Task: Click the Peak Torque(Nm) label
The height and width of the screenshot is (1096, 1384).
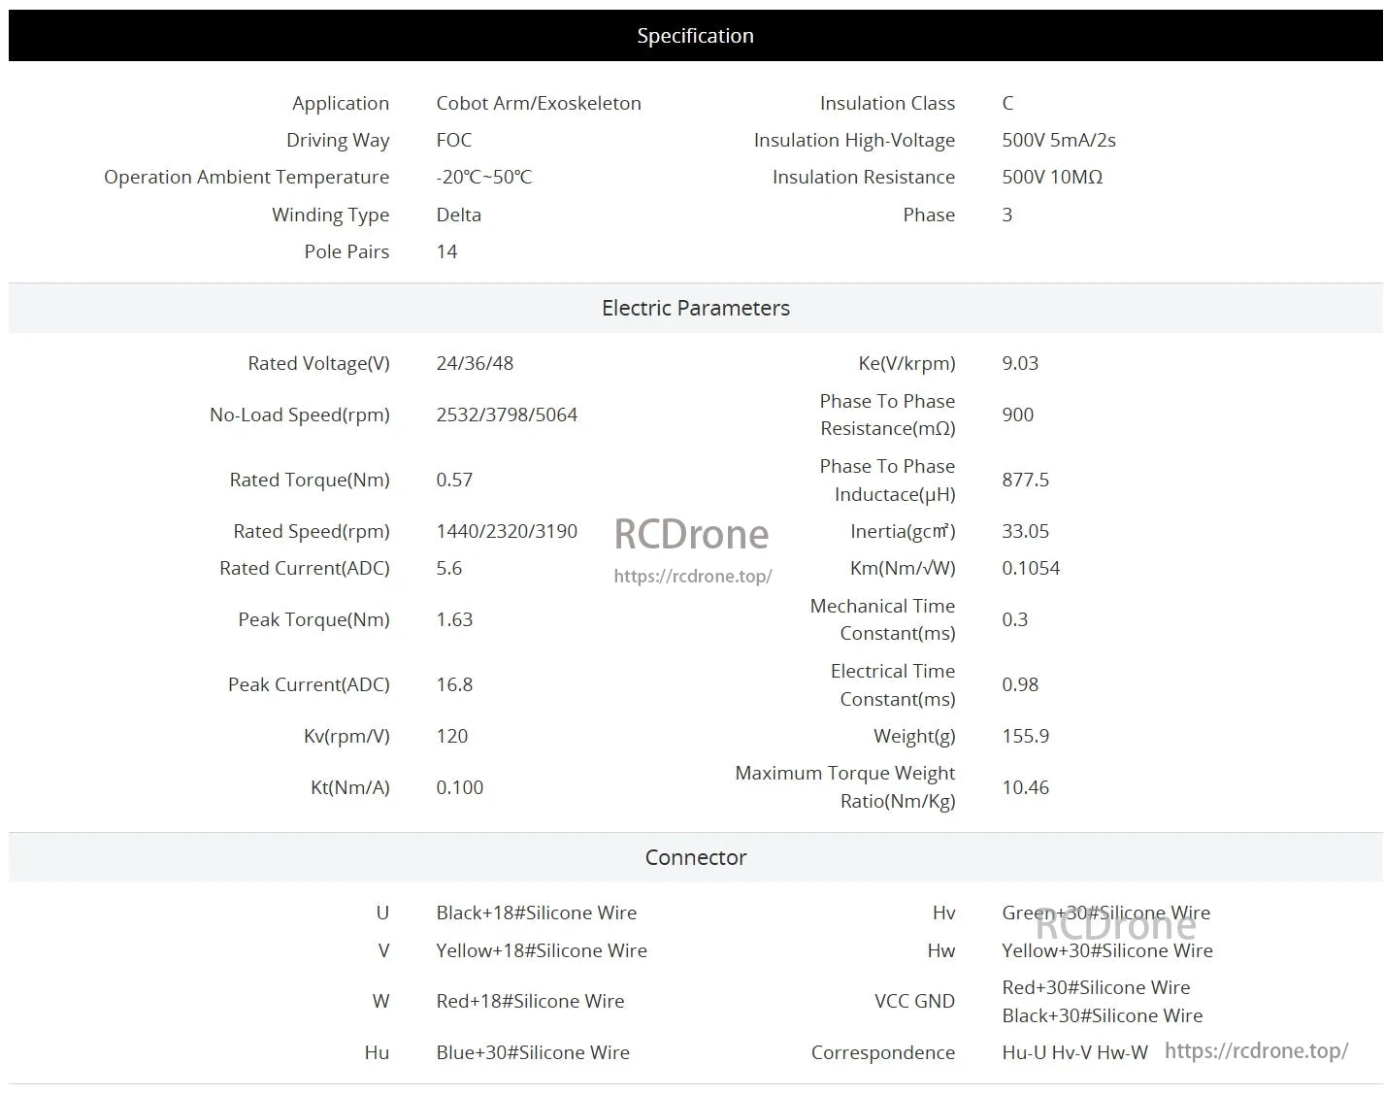Action: click(x=313, y=619)
